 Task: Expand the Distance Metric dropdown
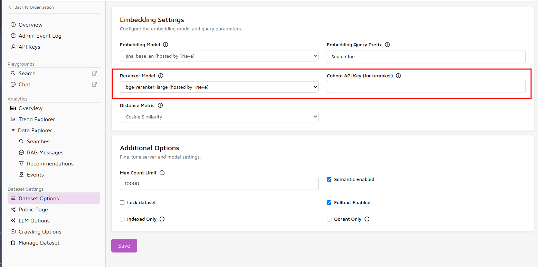click(219, 117)
